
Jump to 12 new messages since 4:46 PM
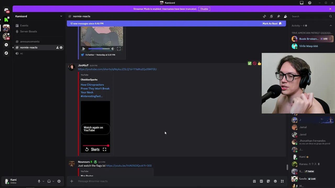coord(87,23)
